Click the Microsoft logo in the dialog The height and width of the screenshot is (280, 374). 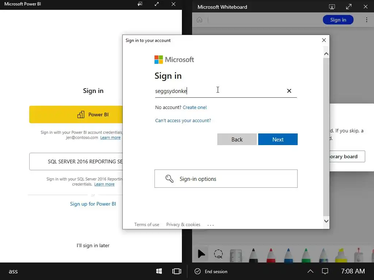pyautogui.click(x=174, y=59)
